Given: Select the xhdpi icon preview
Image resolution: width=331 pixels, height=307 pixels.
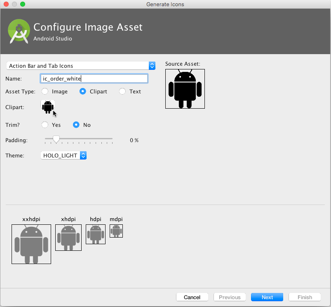Looking at the screenshot, I should tap(68, 238).
